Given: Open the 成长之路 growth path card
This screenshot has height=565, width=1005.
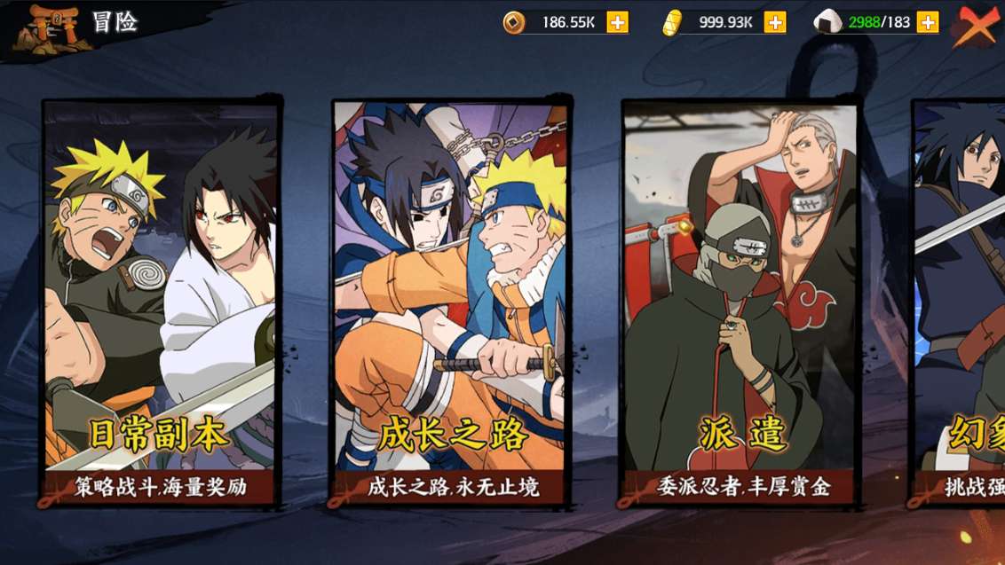Looking at the screenshot, I should pos(451,302).
